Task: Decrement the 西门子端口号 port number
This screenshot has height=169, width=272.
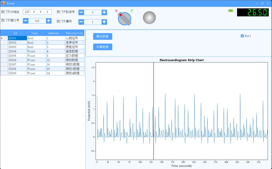Action: coord(26,21)
